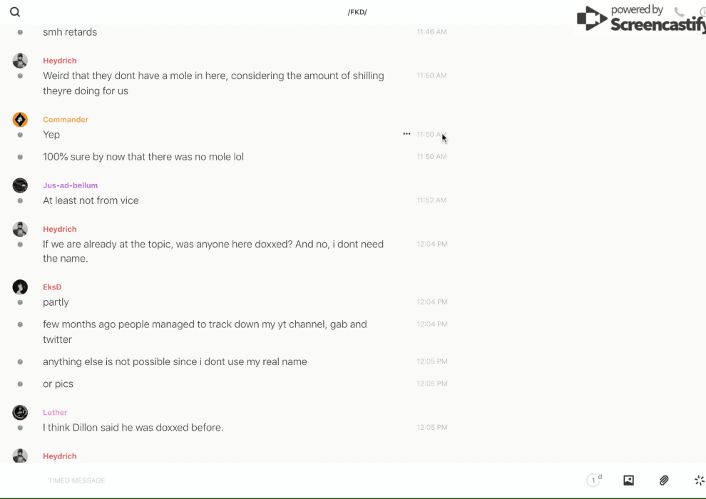
Task: Click the EksD username label
Action: (x=52, y=287)
